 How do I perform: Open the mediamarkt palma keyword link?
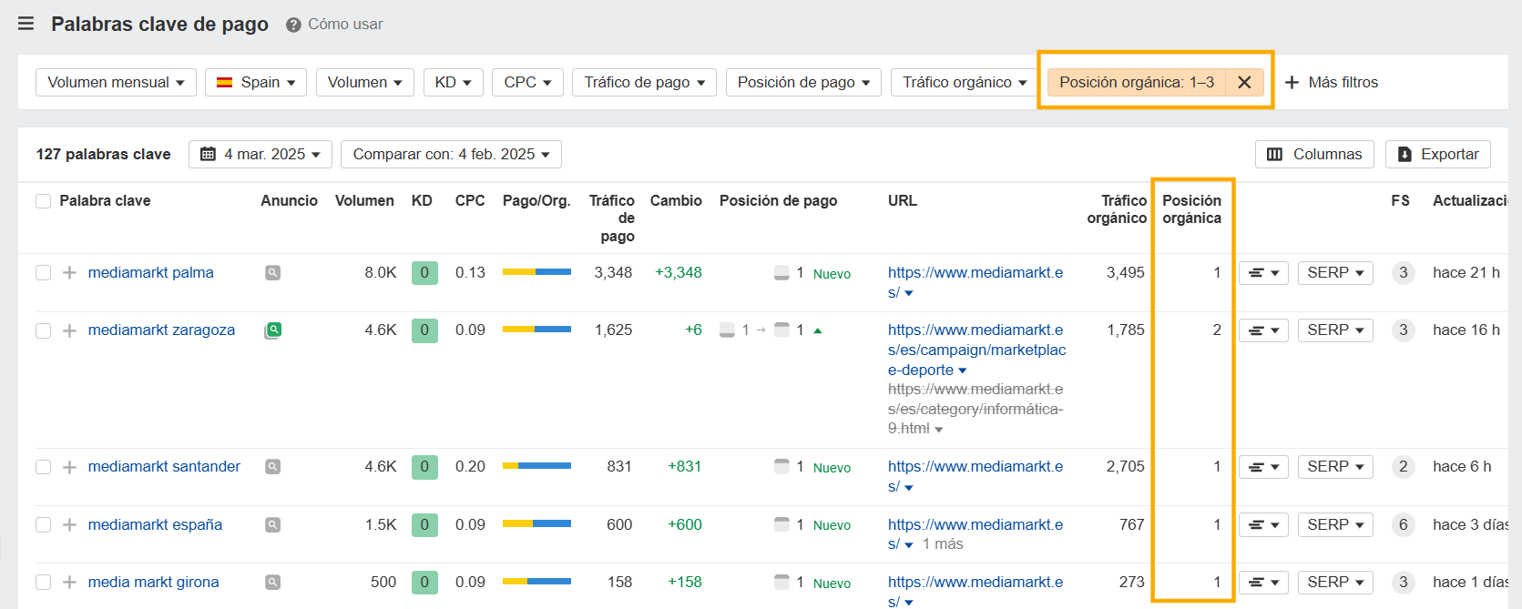click(x=150, y=273)
